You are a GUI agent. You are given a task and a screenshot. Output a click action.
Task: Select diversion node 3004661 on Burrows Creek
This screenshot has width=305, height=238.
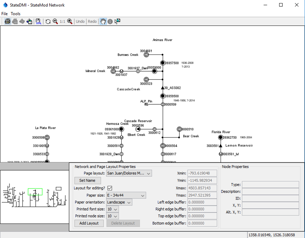(x=146, y=55)
